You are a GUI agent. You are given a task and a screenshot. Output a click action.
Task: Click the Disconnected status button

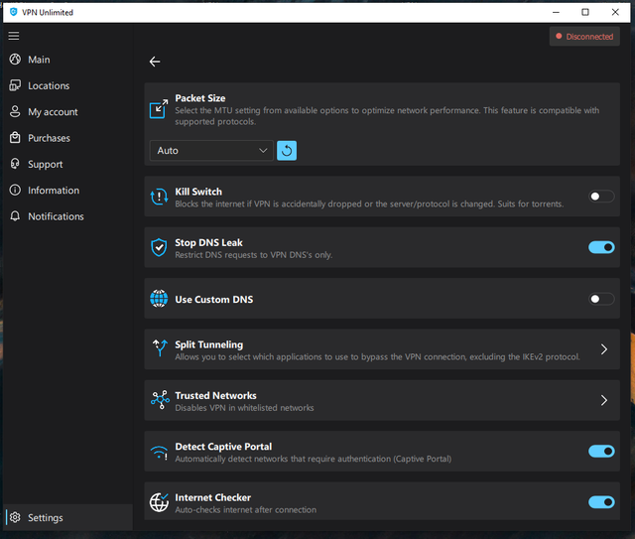click(584, 37)
